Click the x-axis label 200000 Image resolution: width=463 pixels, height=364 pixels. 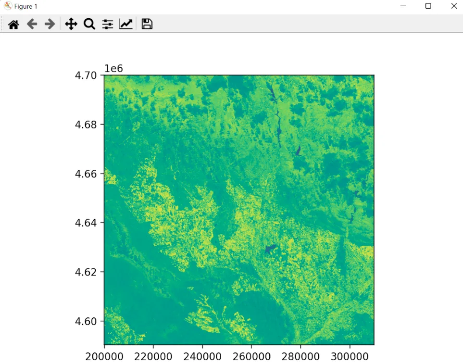(x=104, y=357)
